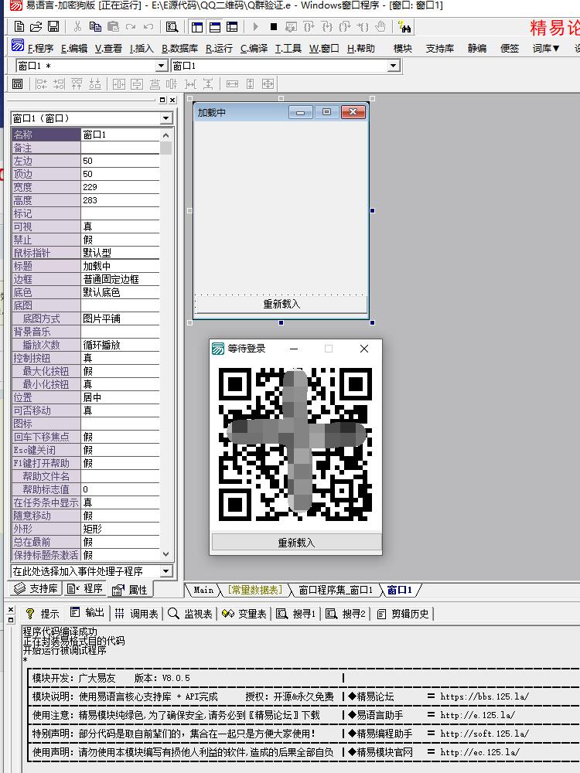Expand the event handler subroutine dropdown
Screen dimensions: 580x773
pos(165,571)
